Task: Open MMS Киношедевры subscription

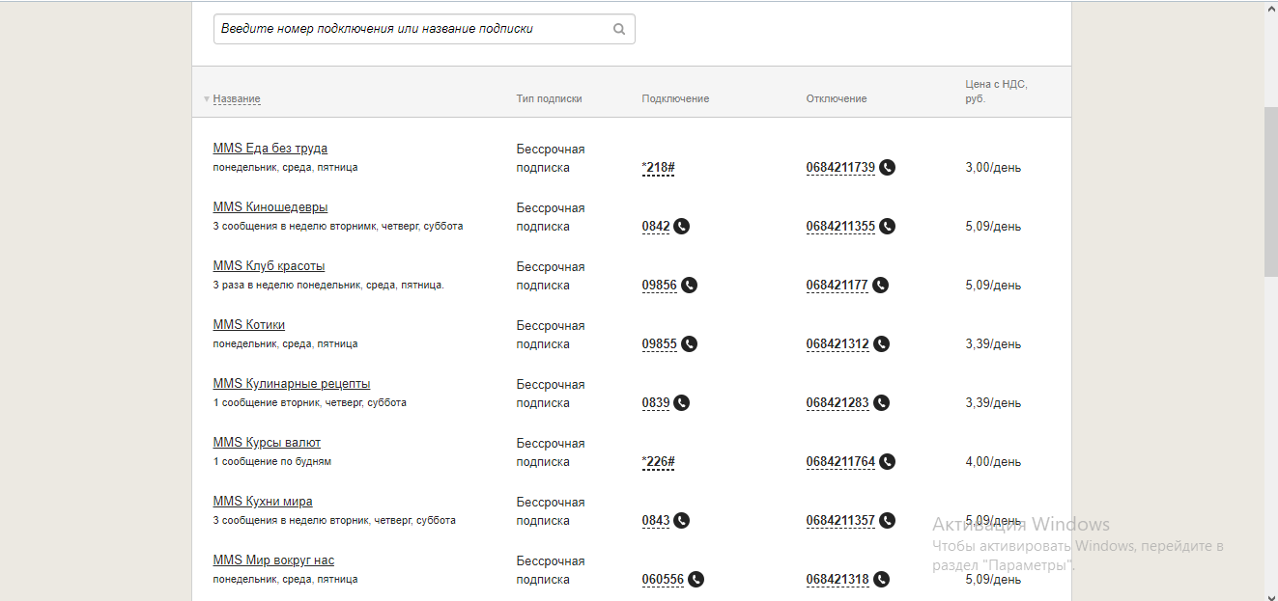Action: coord(270,207)
